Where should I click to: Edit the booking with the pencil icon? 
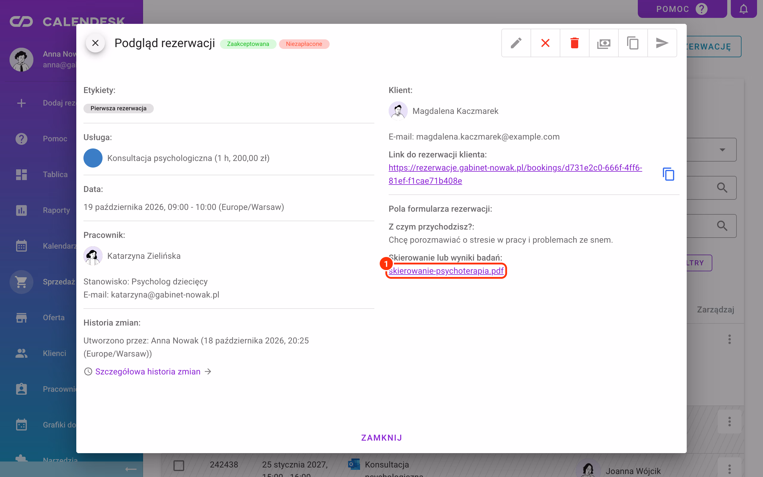516,43
